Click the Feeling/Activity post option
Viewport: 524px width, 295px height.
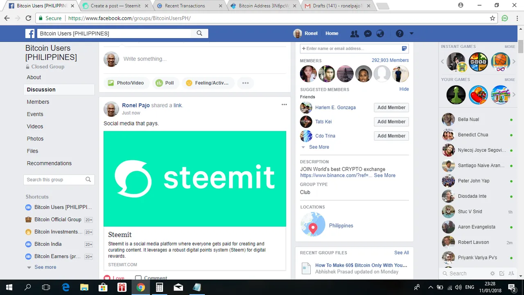208,83
